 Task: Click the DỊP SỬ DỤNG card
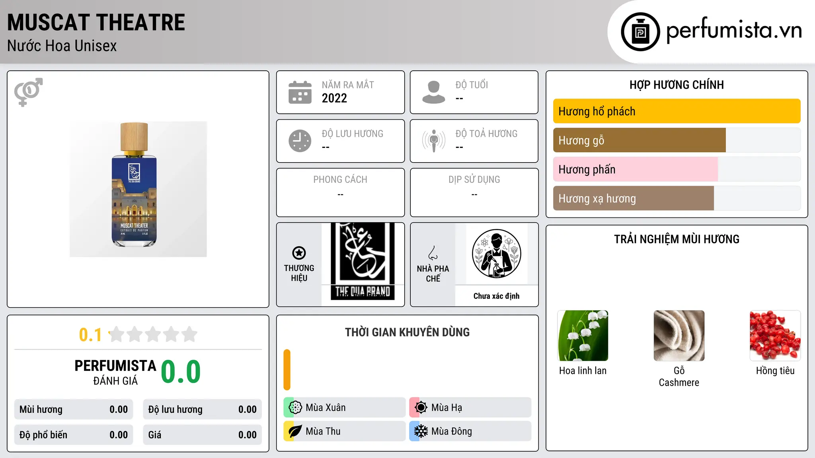pos(474,192)
